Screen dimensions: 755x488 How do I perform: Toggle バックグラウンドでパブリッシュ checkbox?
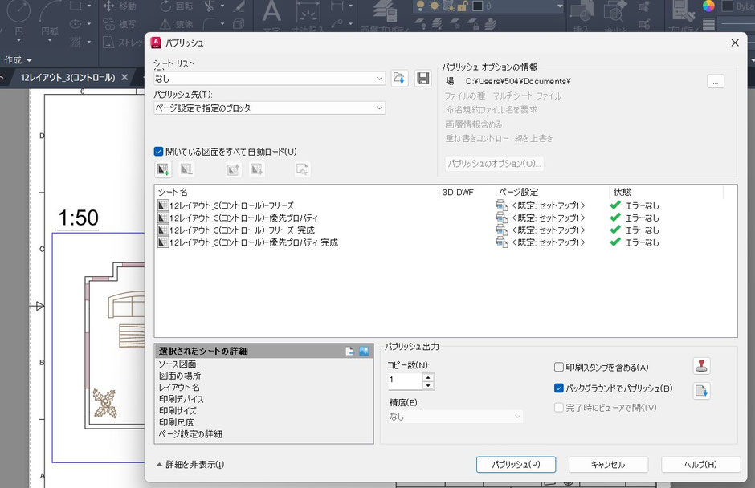[559, 388]
